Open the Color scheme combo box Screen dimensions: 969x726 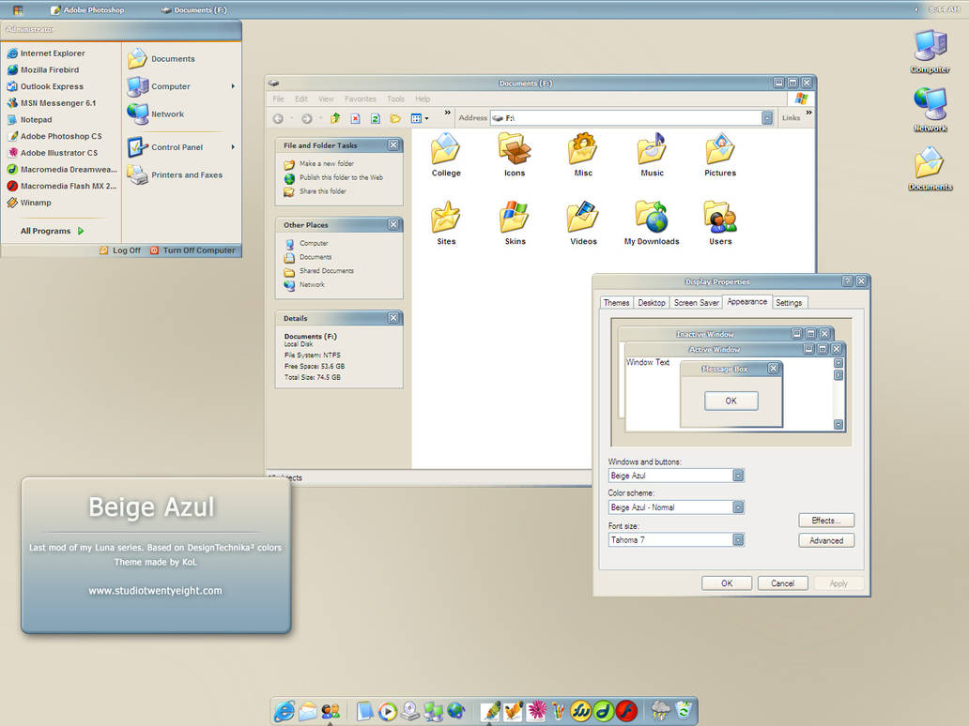(x=676, y=507)
